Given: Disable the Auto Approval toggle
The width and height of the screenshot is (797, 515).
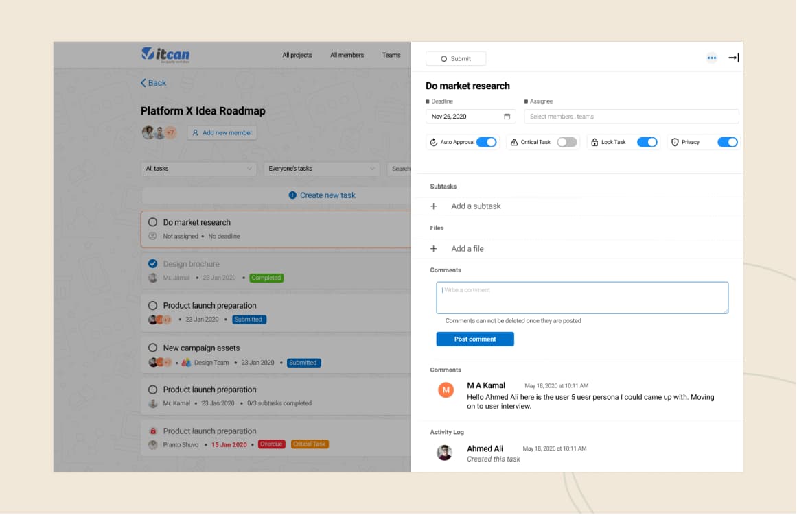Looking at the screenshot, I should (x=486, y=143).
